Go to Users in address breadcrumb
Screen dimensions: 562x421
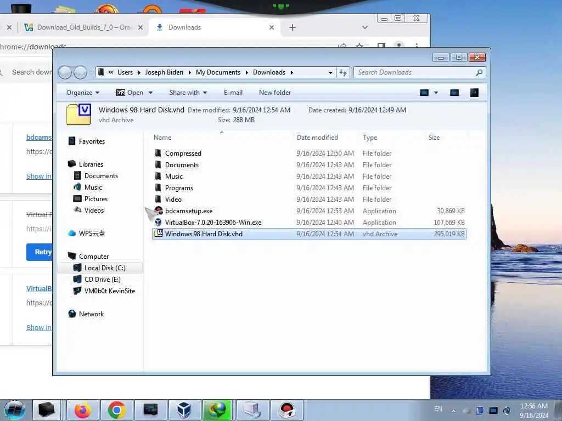tap(125, 73)
